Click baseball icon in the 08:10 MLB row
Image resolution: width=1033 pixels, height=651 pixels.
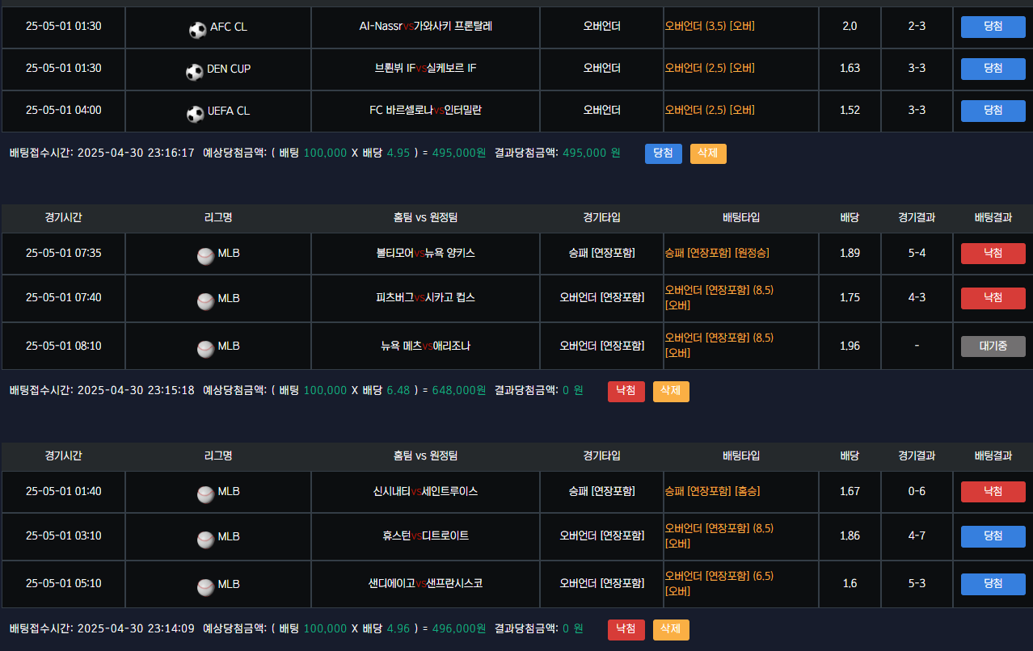pos(205,349)
